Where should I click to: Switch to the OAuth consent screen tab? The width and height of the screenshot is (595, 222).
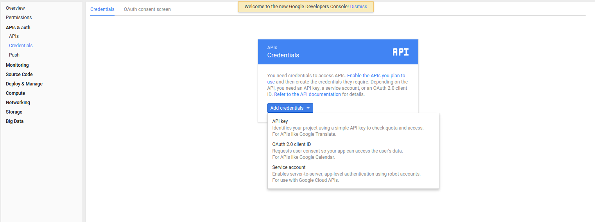pyautogui.click(x=147, y=9)
